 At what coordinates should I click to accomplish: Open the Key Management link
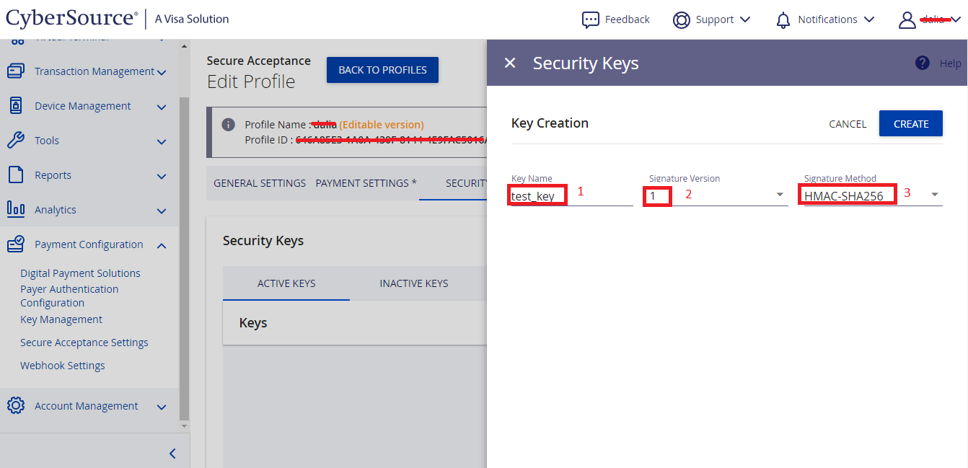(x=61, y=319)
